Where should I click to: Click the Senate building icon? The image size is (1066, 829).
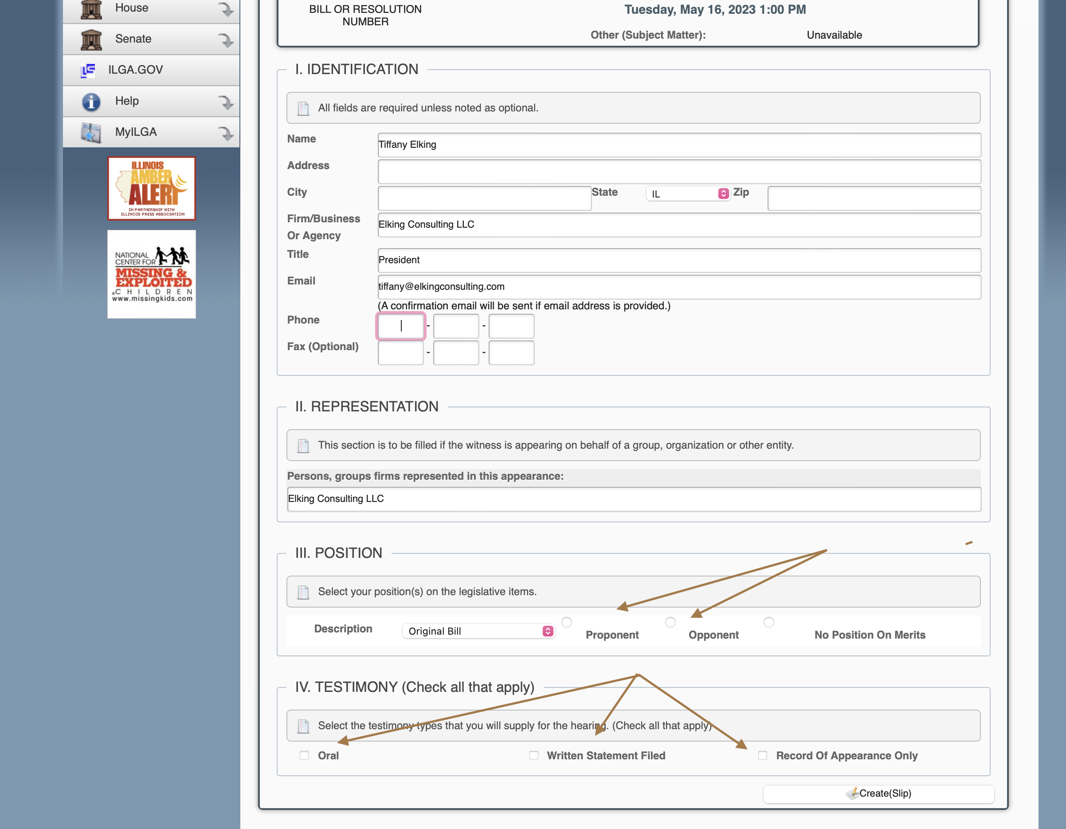pos(91,39)
